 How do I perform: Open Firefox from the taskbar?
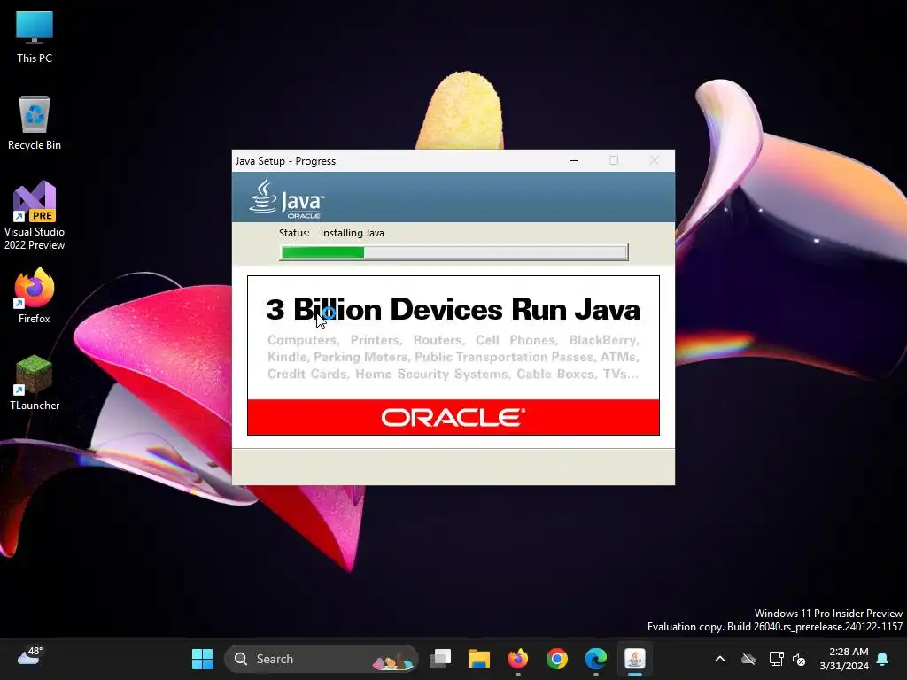point(517,659)
